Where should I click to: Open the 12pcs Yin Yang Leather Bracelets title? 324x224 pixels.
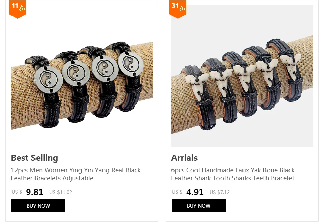76,174
